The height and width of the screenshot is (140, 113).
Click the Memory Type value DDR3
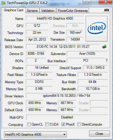point(39,82)
